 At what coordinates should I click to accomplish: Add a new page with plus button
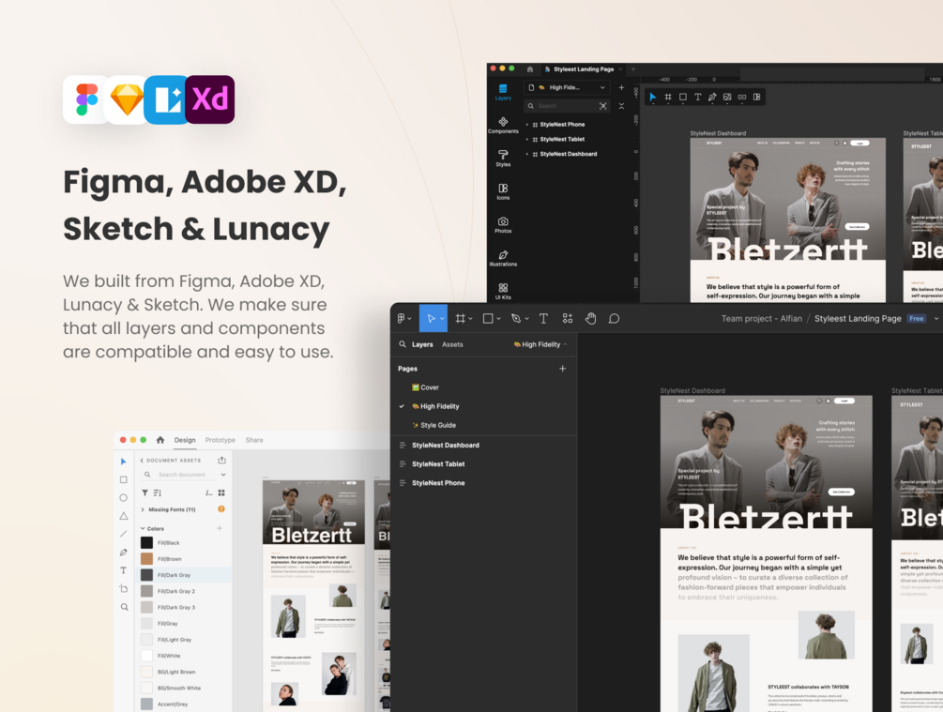[x=562, y=369]
